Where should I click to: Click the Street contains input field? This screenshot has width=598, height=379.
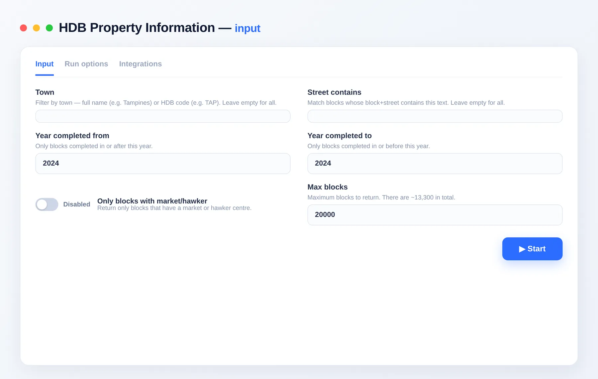(435, 116)
